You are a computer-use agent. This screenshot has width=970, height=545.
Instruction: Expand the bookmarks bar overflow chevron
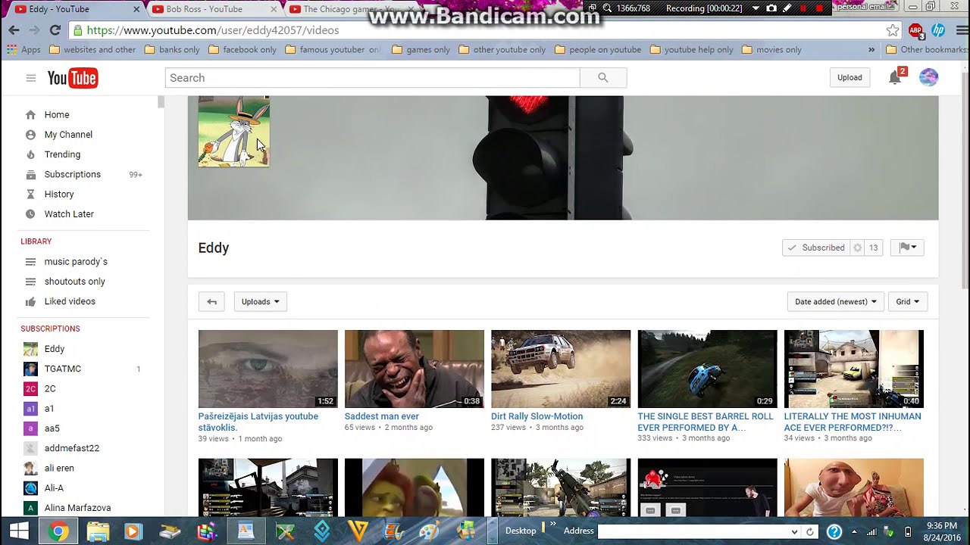871,50
